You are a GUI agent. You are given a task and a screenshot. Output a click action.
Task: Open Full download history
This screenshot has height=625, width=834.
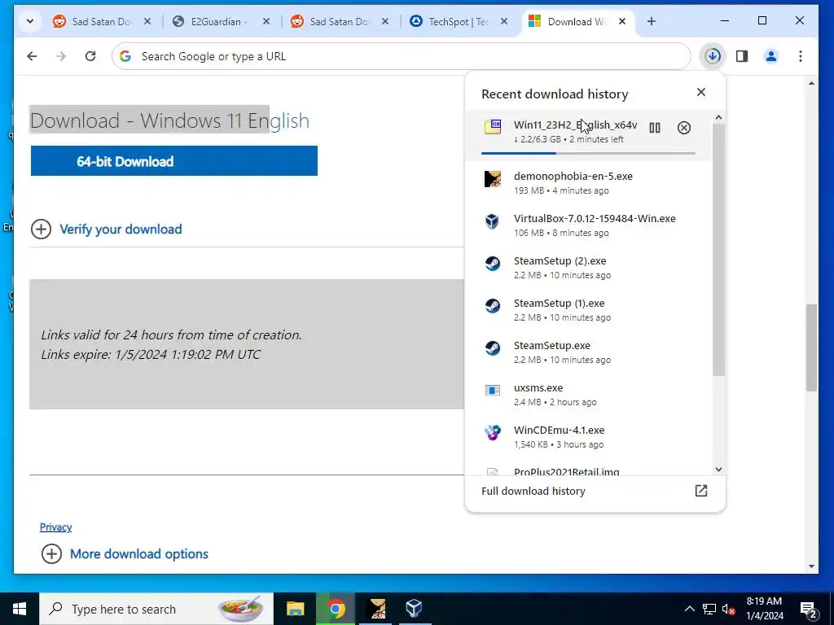595,491
